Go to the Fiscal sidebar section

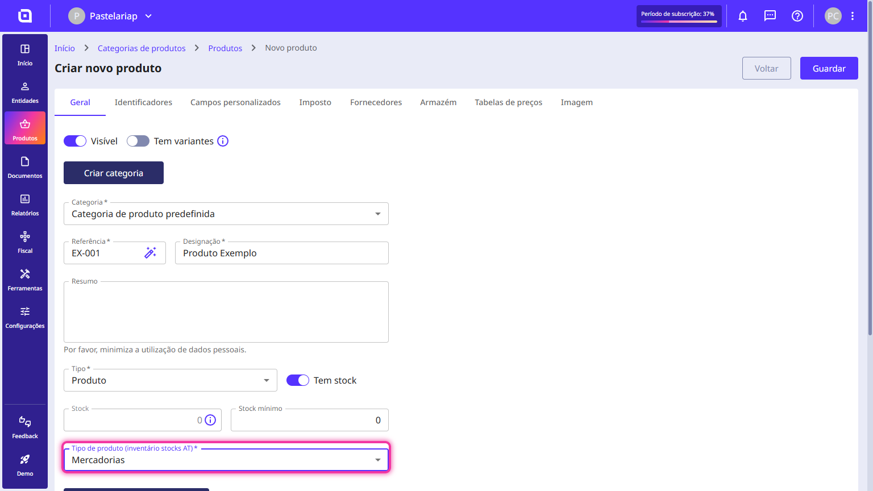tap(25, 242)
